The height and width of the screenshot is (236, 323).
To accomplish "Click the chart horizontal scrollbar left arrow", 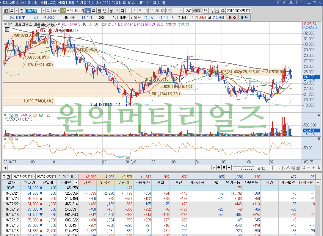I will [6, 168].
